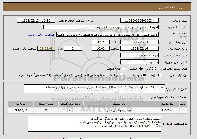197x139 pixels.
Task: Click the announcement date field 1398/05/13 - 10:30
Action: point(36,21)
